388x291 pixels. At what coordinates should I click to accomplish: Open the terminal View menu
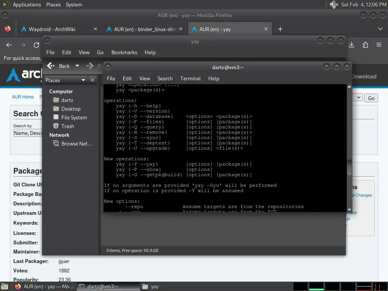tap(145, 79)
